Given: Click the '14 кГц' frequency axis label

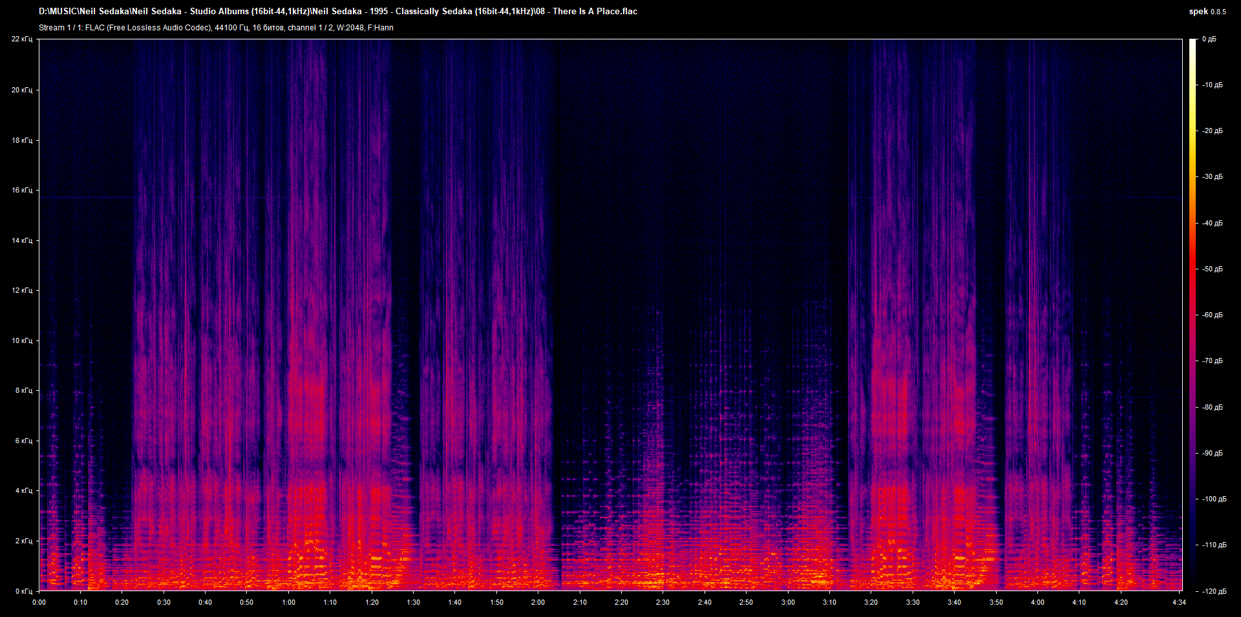Looking at the screenshot, I should click(22, 240).
